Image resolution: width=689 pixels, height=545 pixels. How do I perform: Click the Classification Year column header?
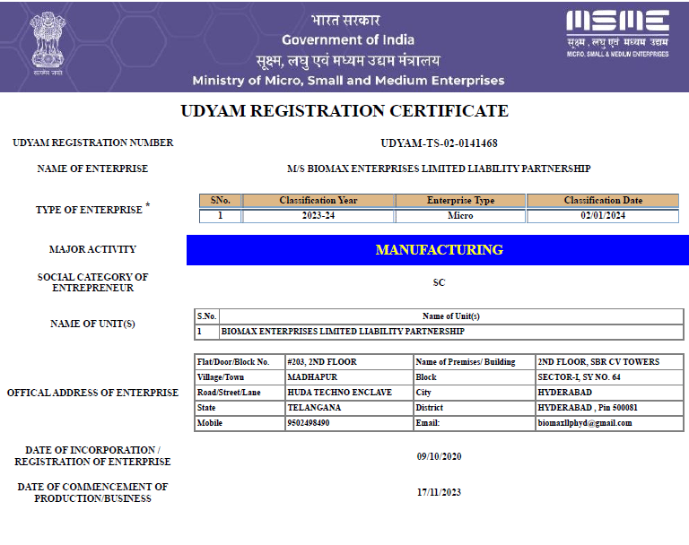pos(318,200)
